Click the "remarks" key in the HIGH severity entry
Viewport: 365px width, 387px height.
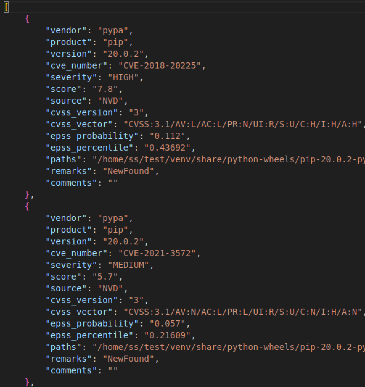tap(69, 171)
